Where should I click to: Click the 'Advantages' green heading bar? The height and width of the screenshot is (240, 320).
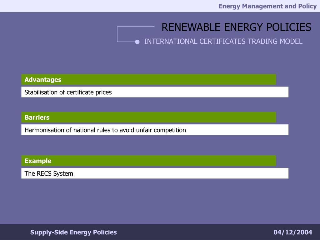(x=148, y=79)
